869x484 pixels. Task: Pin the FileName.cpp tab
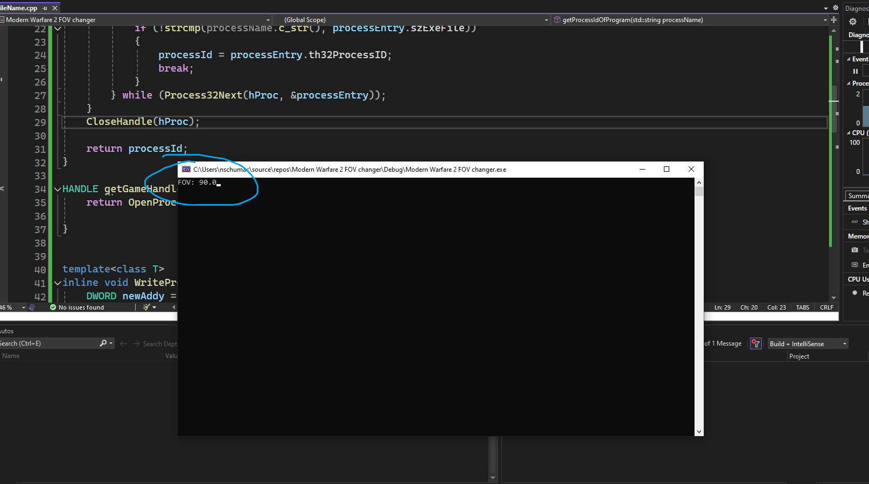click(45, 8)
